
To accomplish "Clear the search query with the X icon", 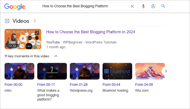I will [132, 6].
